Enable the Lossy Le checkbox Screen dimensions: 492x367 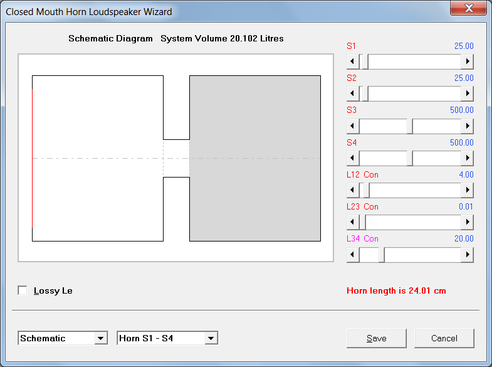[23, 290]
